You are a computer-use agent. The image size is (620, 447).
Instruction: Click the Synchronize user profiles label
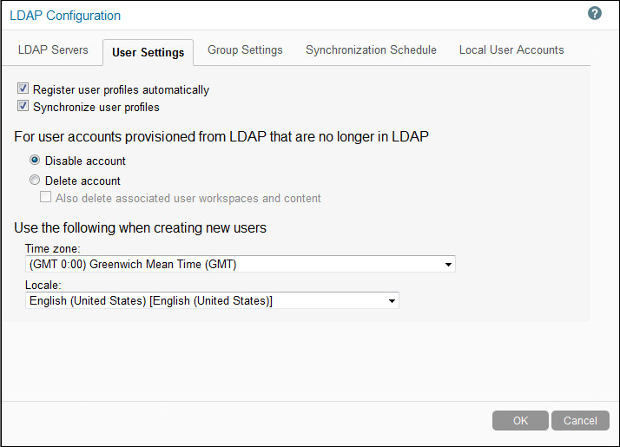point(96,108)
